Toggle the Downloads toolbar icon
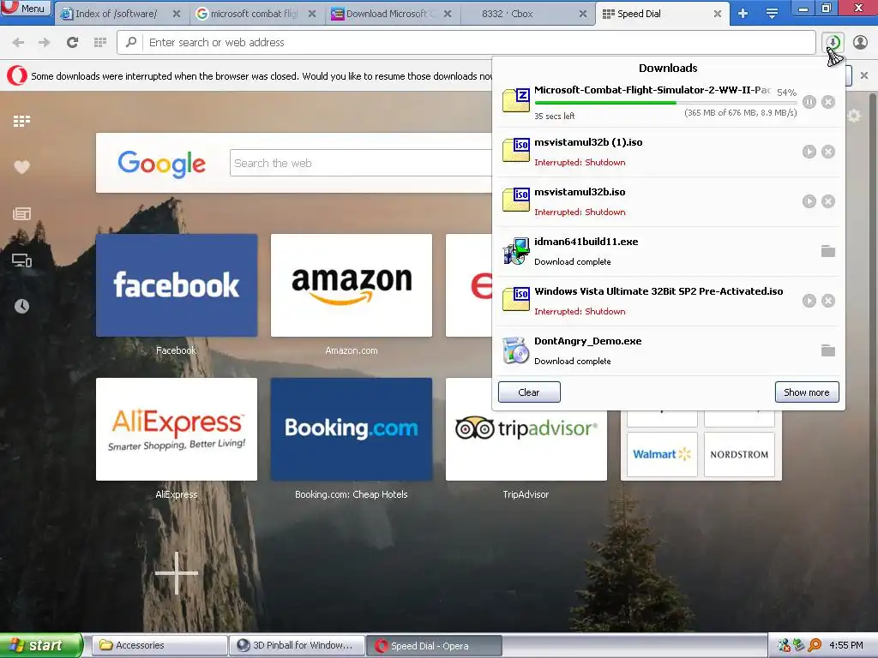 click(x=833, y=43)
